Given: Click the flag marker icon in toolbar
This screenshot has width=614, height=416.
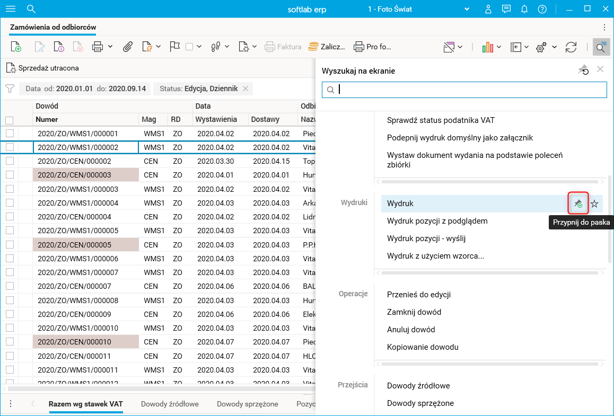Looking at the screenshot, I should (x=174, y=47).
